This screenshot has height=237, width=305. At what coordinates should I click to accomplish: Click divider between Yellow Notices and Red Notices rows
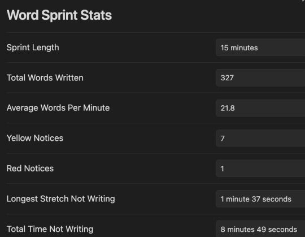coord(156,153)
